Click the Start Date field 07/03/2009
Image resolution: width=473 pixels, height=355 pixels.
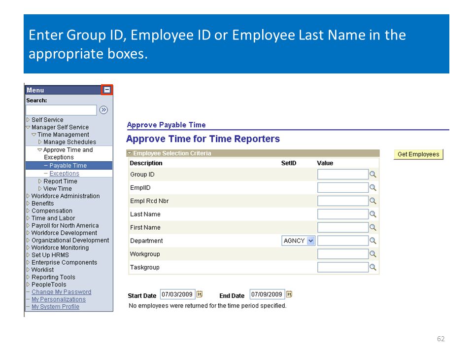point(177,294)
